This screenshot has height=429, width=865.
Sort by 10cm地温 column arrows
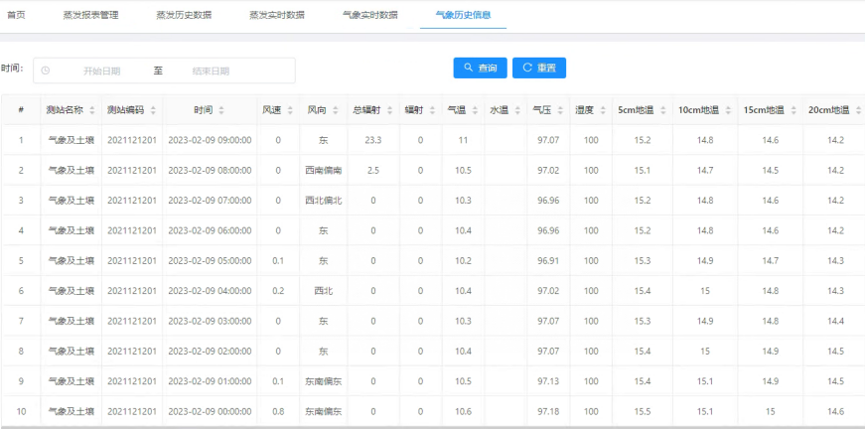[x=728, y=110]
